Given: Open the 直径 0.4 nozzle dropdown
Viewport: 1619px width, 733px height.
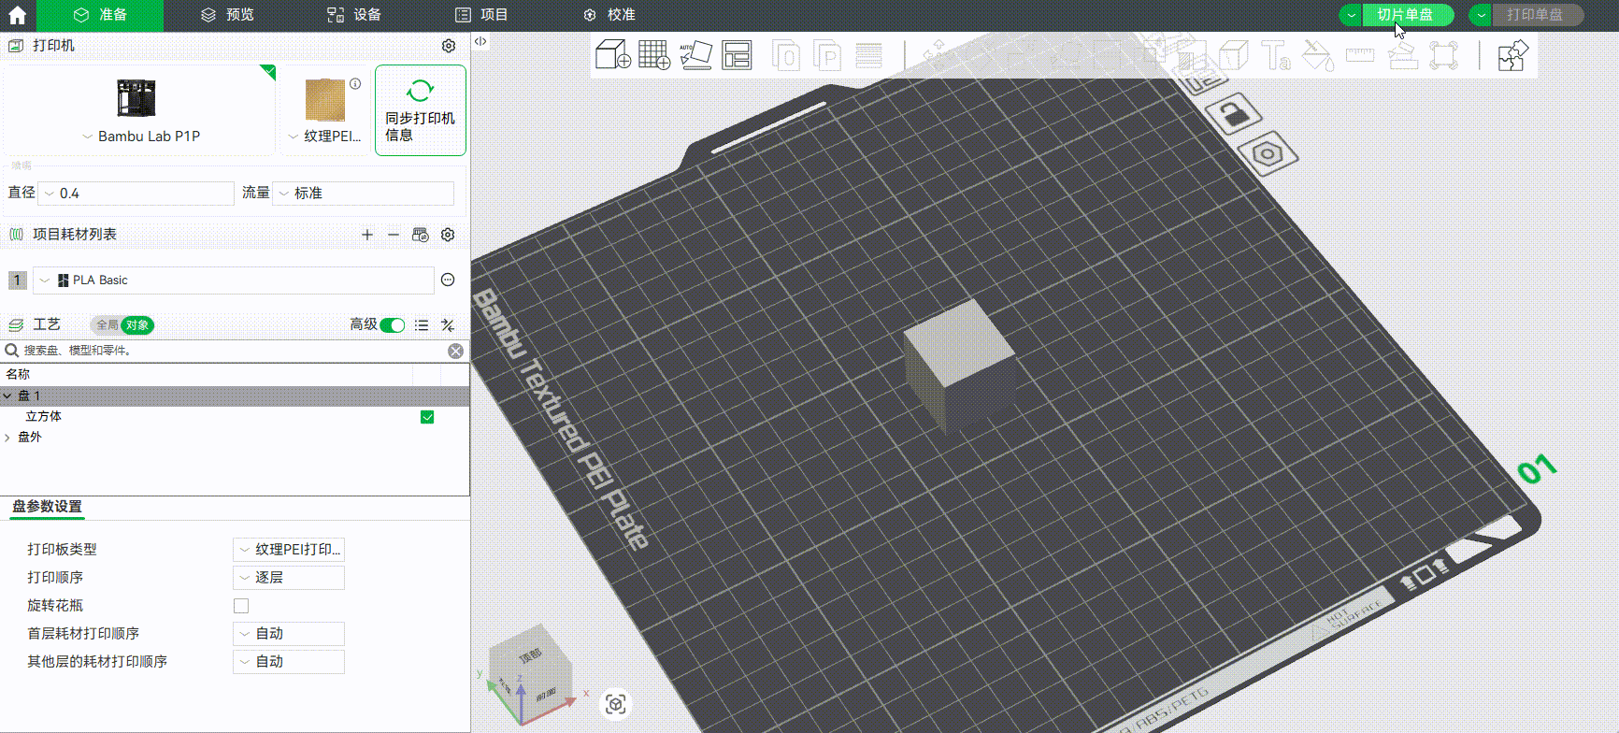Looking at the screenshot, I should [136, 194].
